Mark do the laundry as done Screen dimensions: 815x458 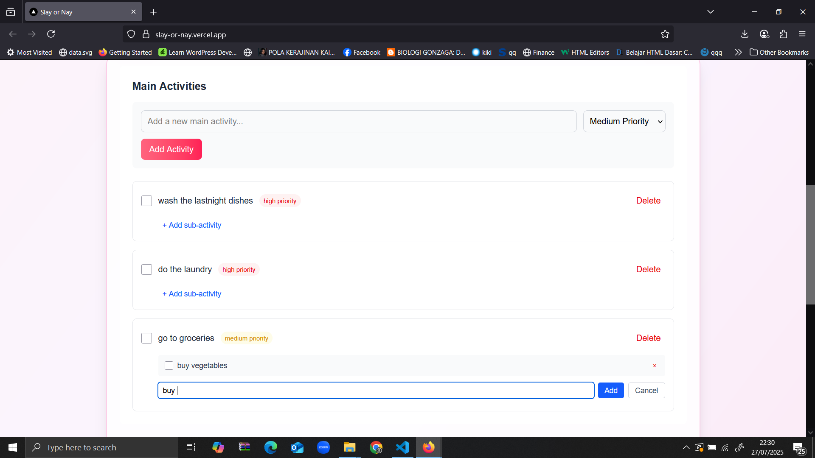[146, 269]
